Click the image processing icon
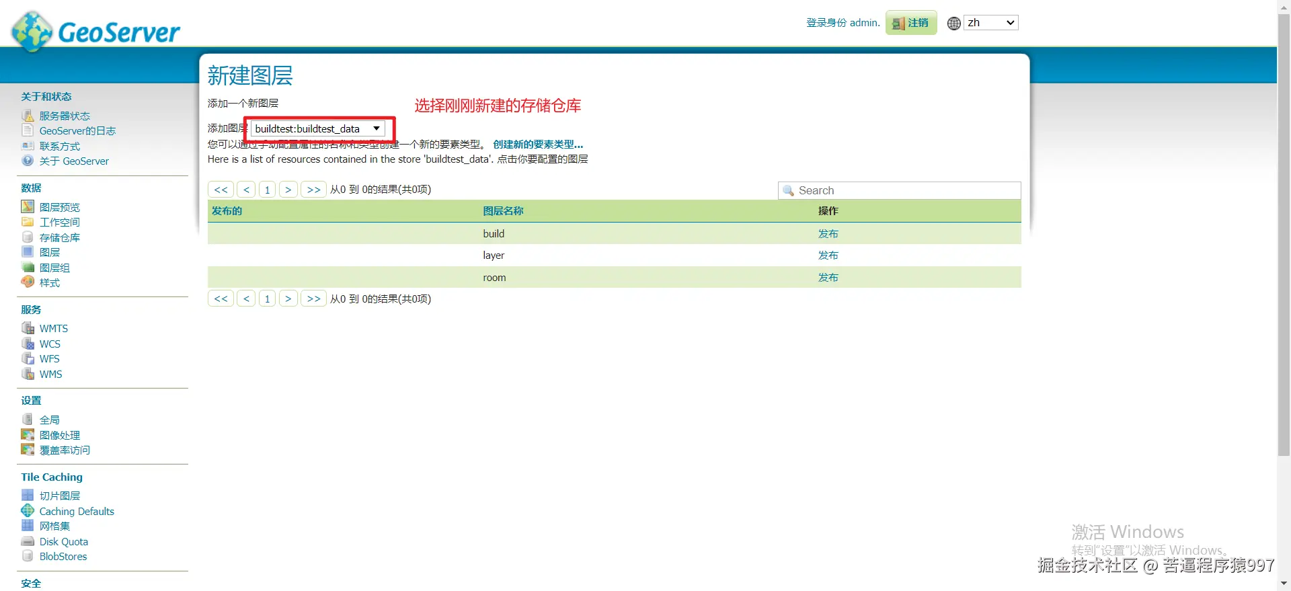Viewport: 1291px width, 591px height. [28, 434]
